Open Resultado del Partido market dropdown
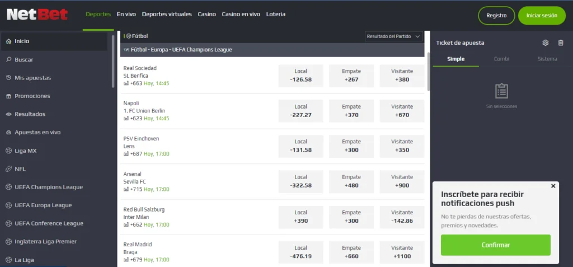 [x=393, y=36]
